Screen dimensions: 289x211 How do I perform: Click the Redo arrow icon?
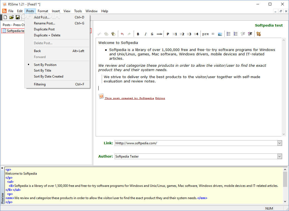(129, 34)
